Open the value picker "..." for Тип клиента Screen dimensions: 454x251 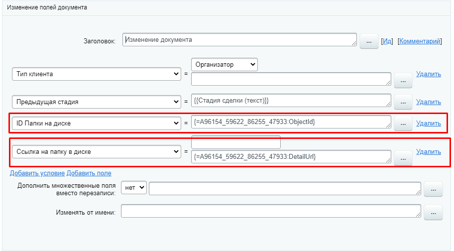point(403,80)
